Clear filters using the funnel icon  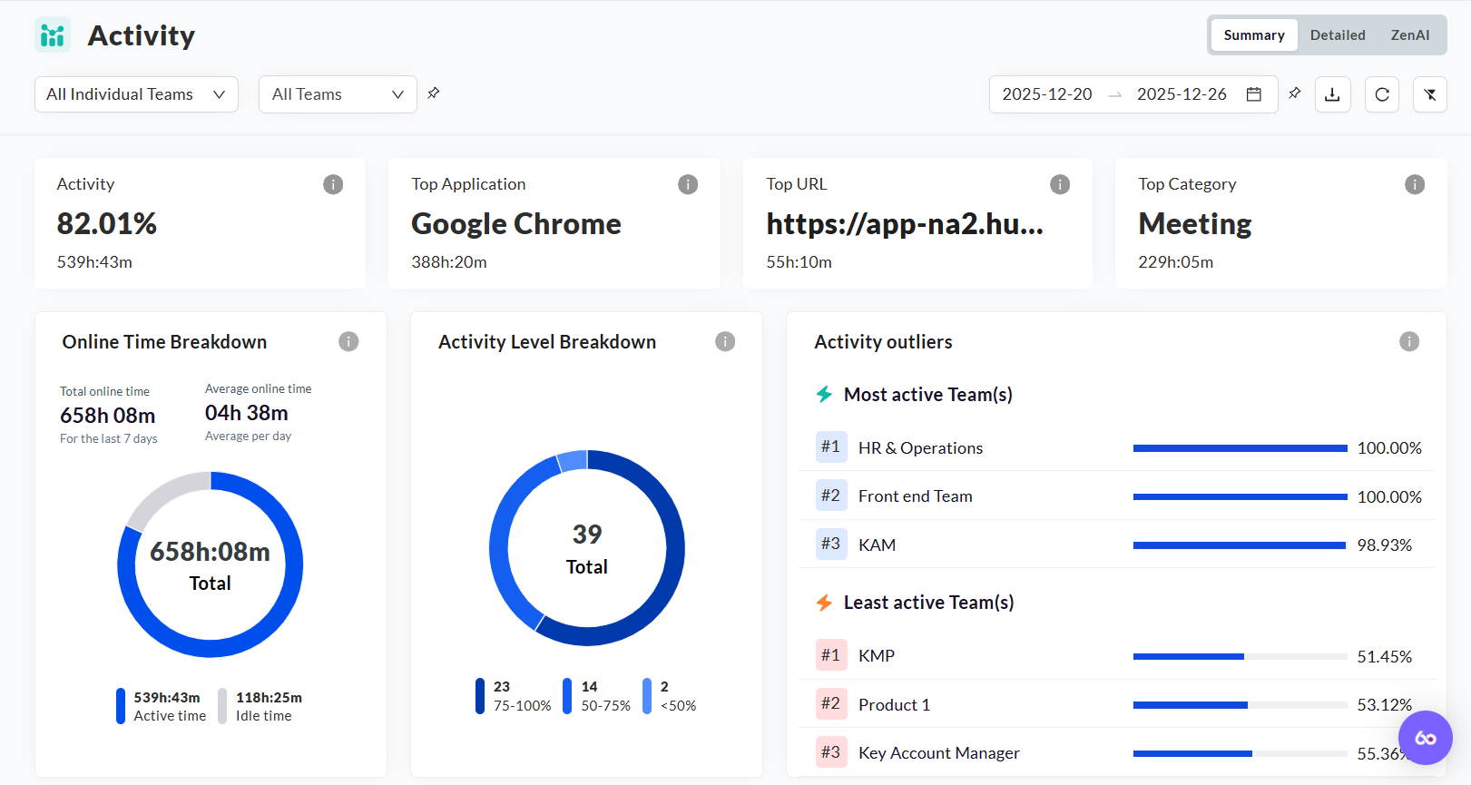(x=1430, y=94)
